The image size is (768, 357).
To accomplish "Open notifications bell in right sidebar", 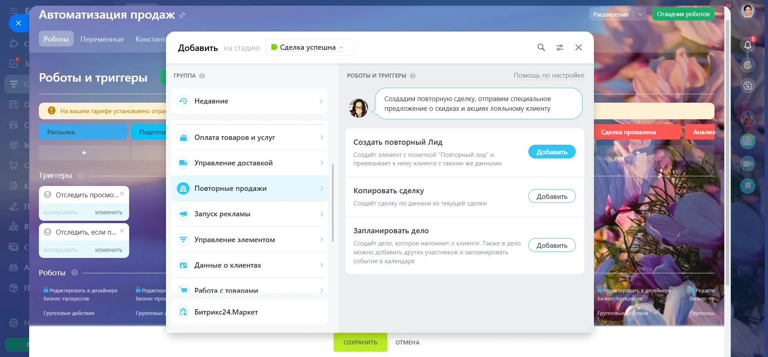I will pyautogui.click(x=747, y=45).
